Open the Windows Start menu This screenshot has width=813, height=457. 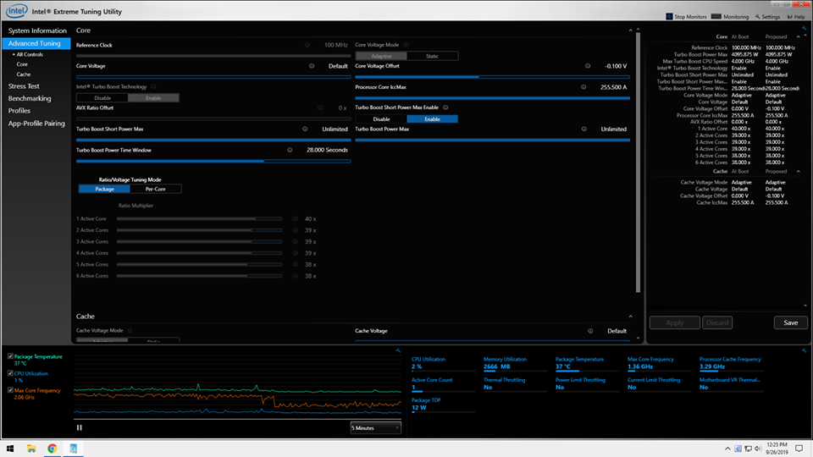pyautogui.click(x=10, y=449)
